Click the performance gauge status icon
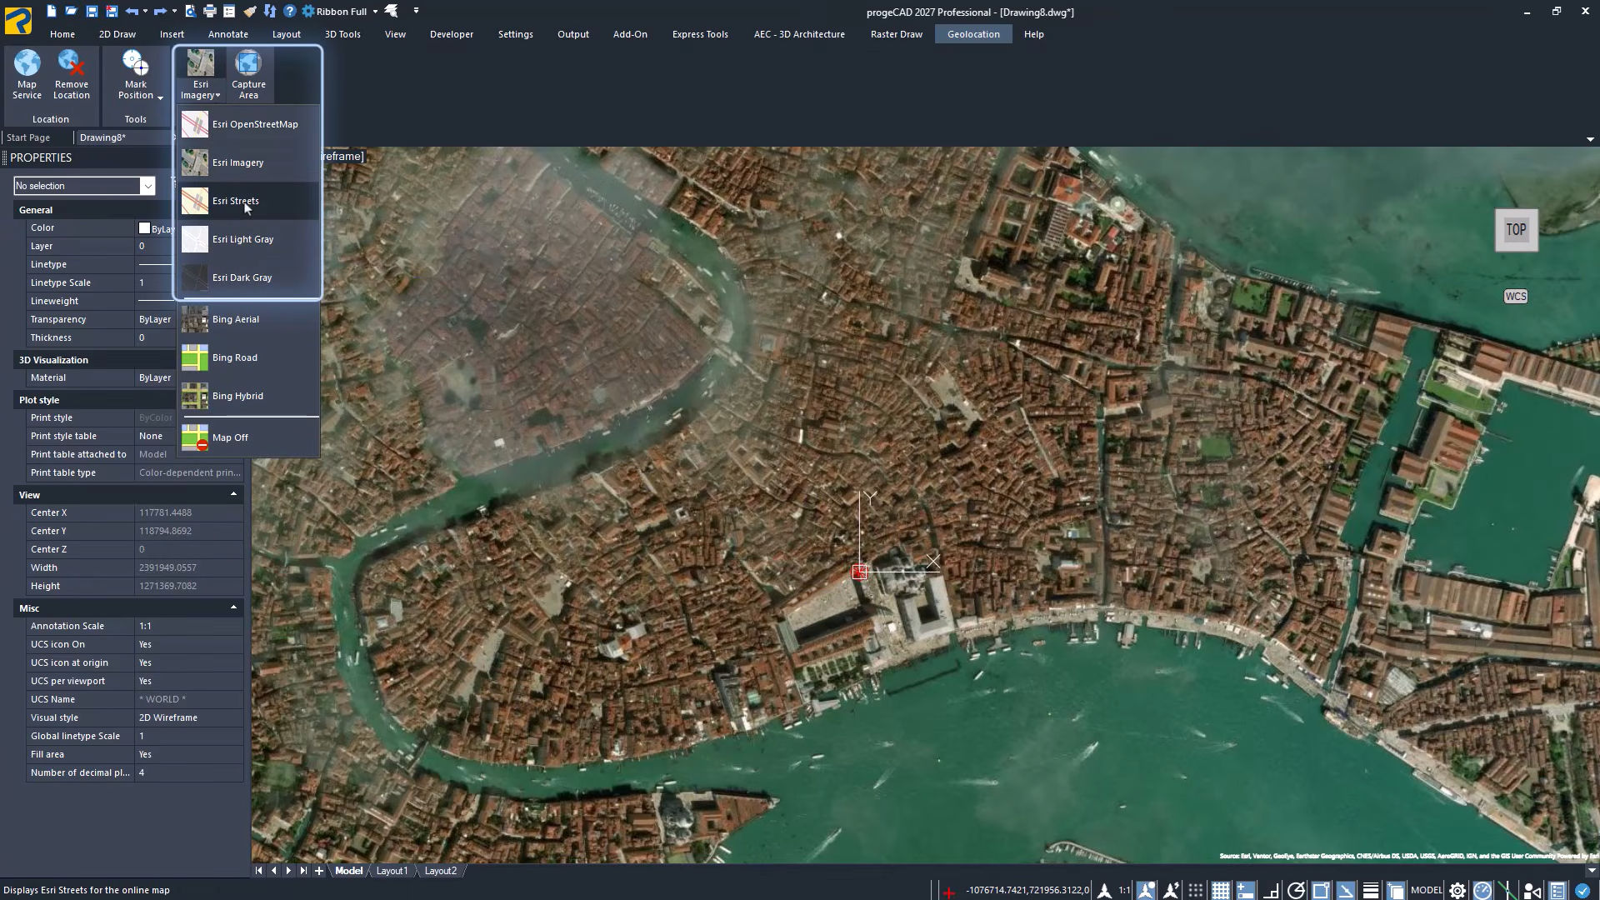Viewport: 1600px width, 900px height. [x=1482, y=891]
